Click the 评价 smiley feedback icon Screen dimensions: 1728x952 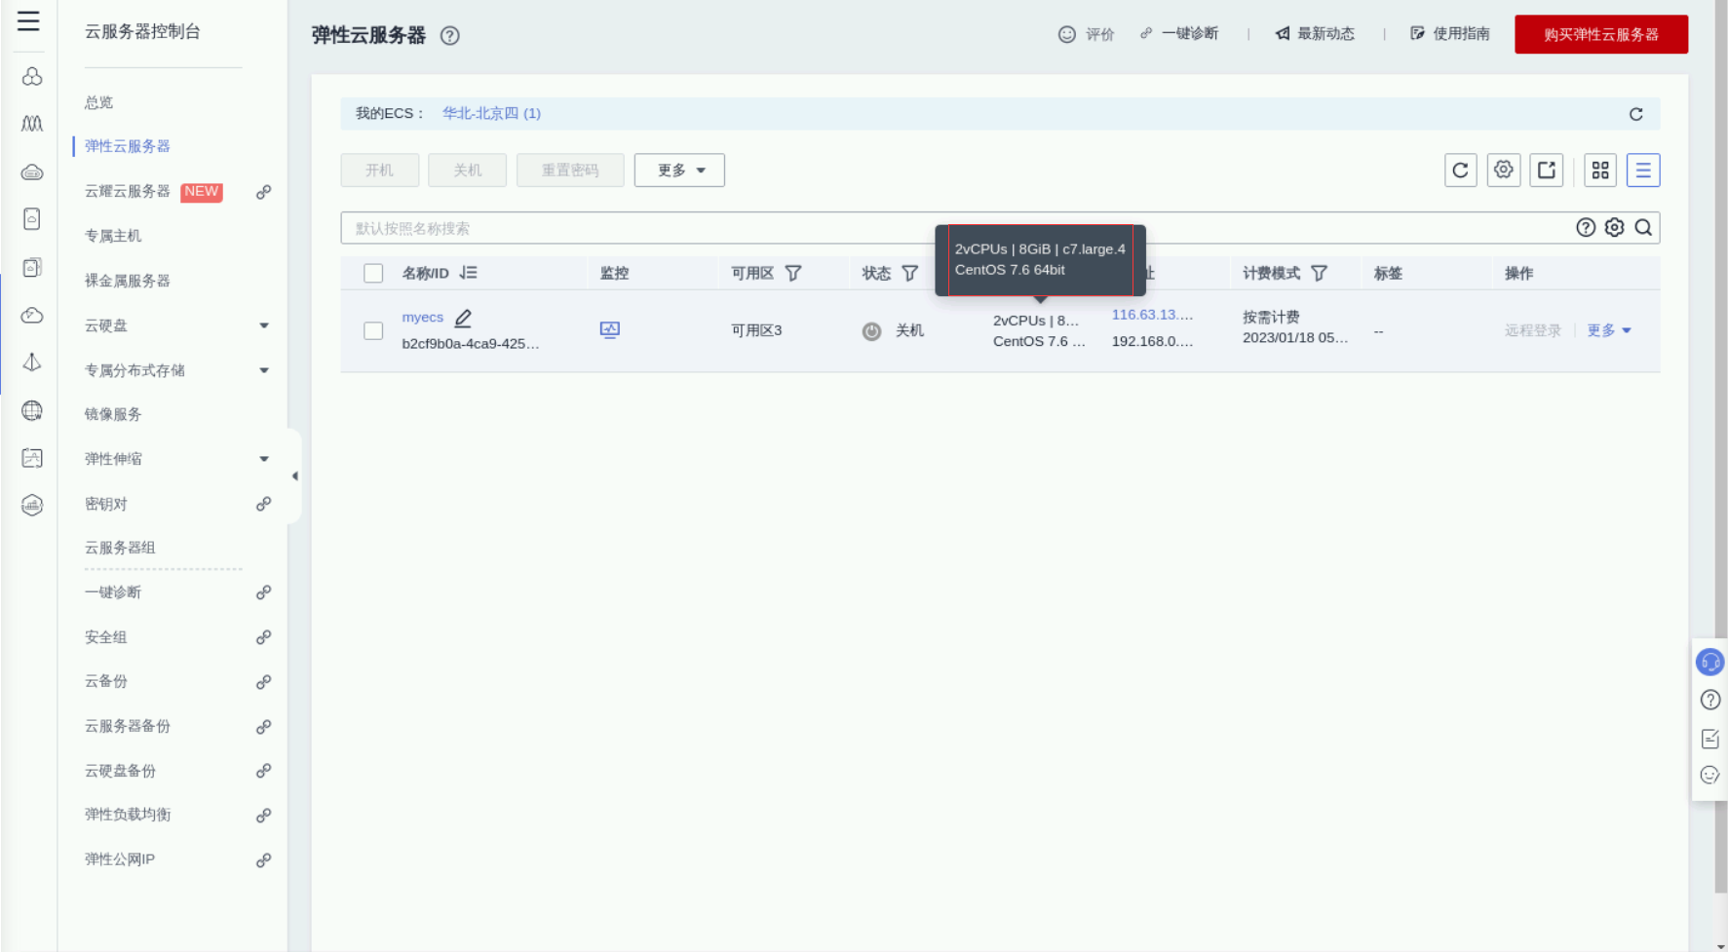pyautogui.click(x=1067, y=34)
